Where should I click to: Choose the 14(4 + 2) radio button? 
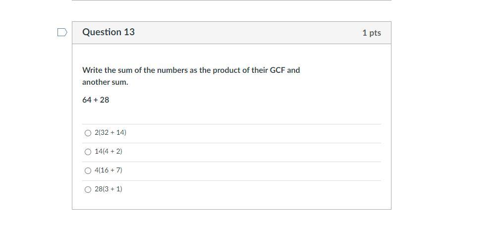[88, 152]
